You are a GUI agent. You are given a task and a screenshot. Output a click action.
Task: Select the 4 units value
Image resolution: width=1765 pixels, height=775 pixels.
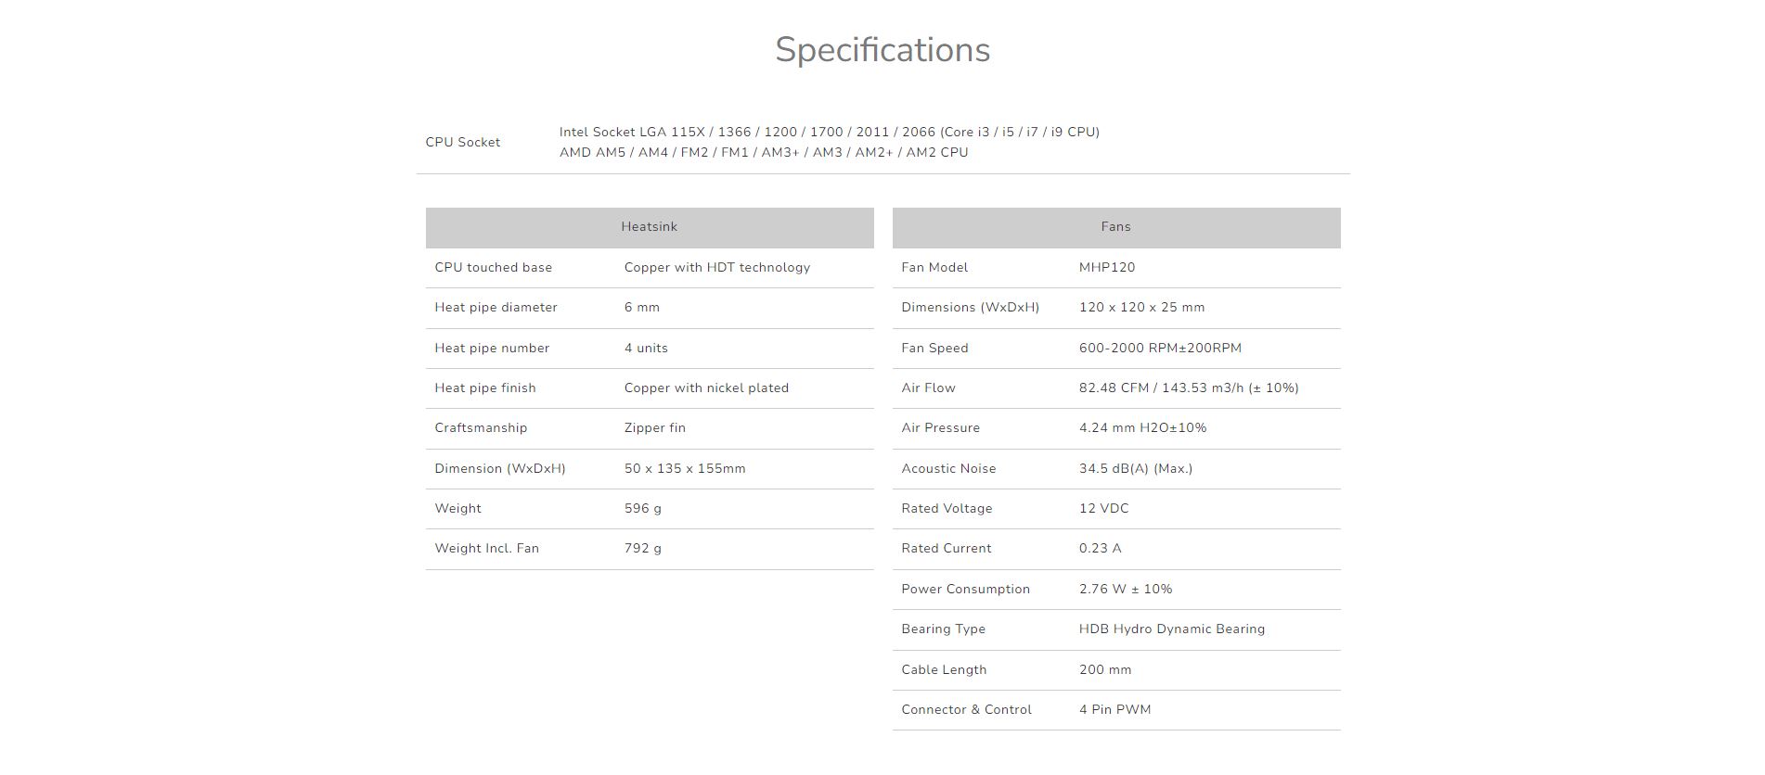tap(646, 349)
